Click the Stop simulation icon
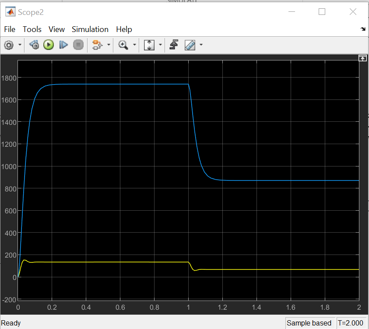This screenshot has width=369, height=329. click(78, 45)
